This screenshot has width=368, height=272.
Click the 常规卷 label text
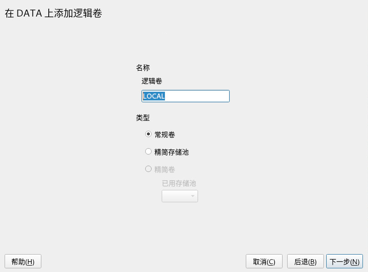point(165,135)
